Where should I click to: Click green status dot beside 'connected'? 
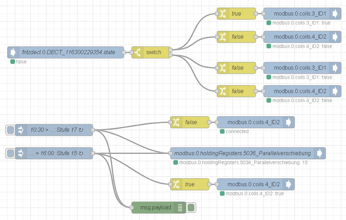pos(222,131)
